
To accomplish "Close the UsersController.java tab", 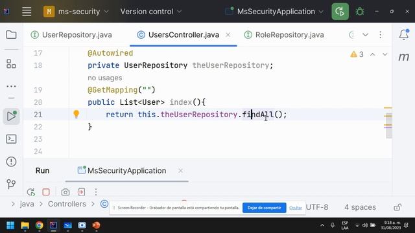I will coord(228,35).
